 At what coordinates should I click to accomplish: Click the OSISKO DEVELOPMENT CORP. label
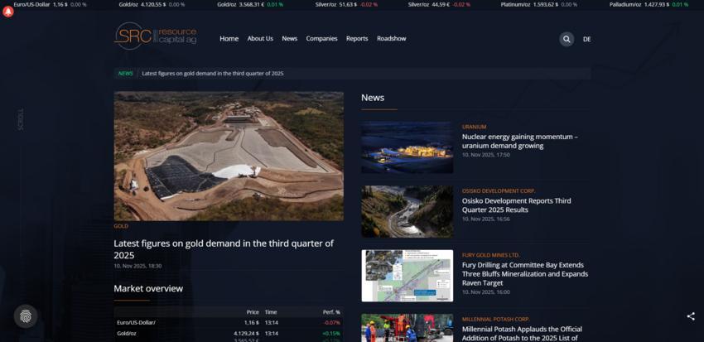[x=499, y=191]
